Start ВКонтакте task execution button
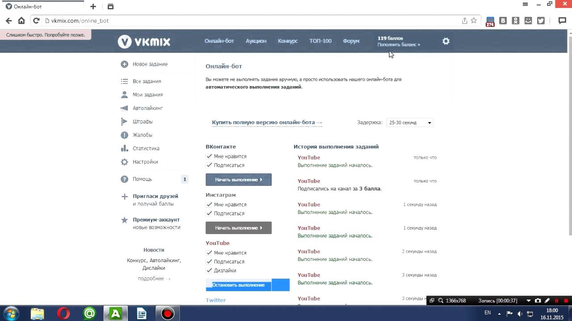The image size is (572, 321). click(x=239, y=180)
